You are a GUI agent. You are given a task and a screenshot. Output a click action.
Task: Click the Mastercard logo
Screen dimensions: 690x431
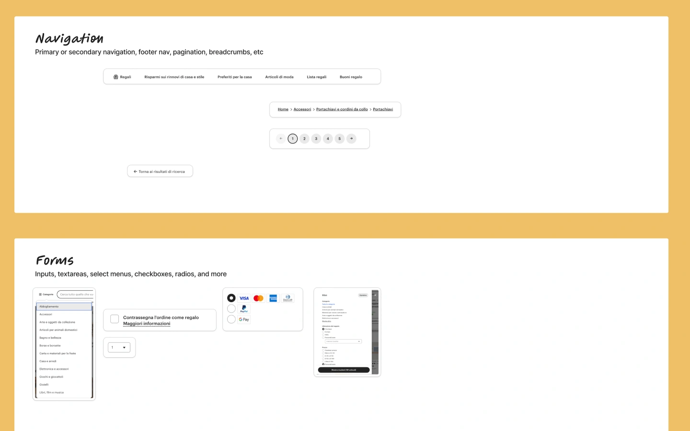tap(259, 298)
